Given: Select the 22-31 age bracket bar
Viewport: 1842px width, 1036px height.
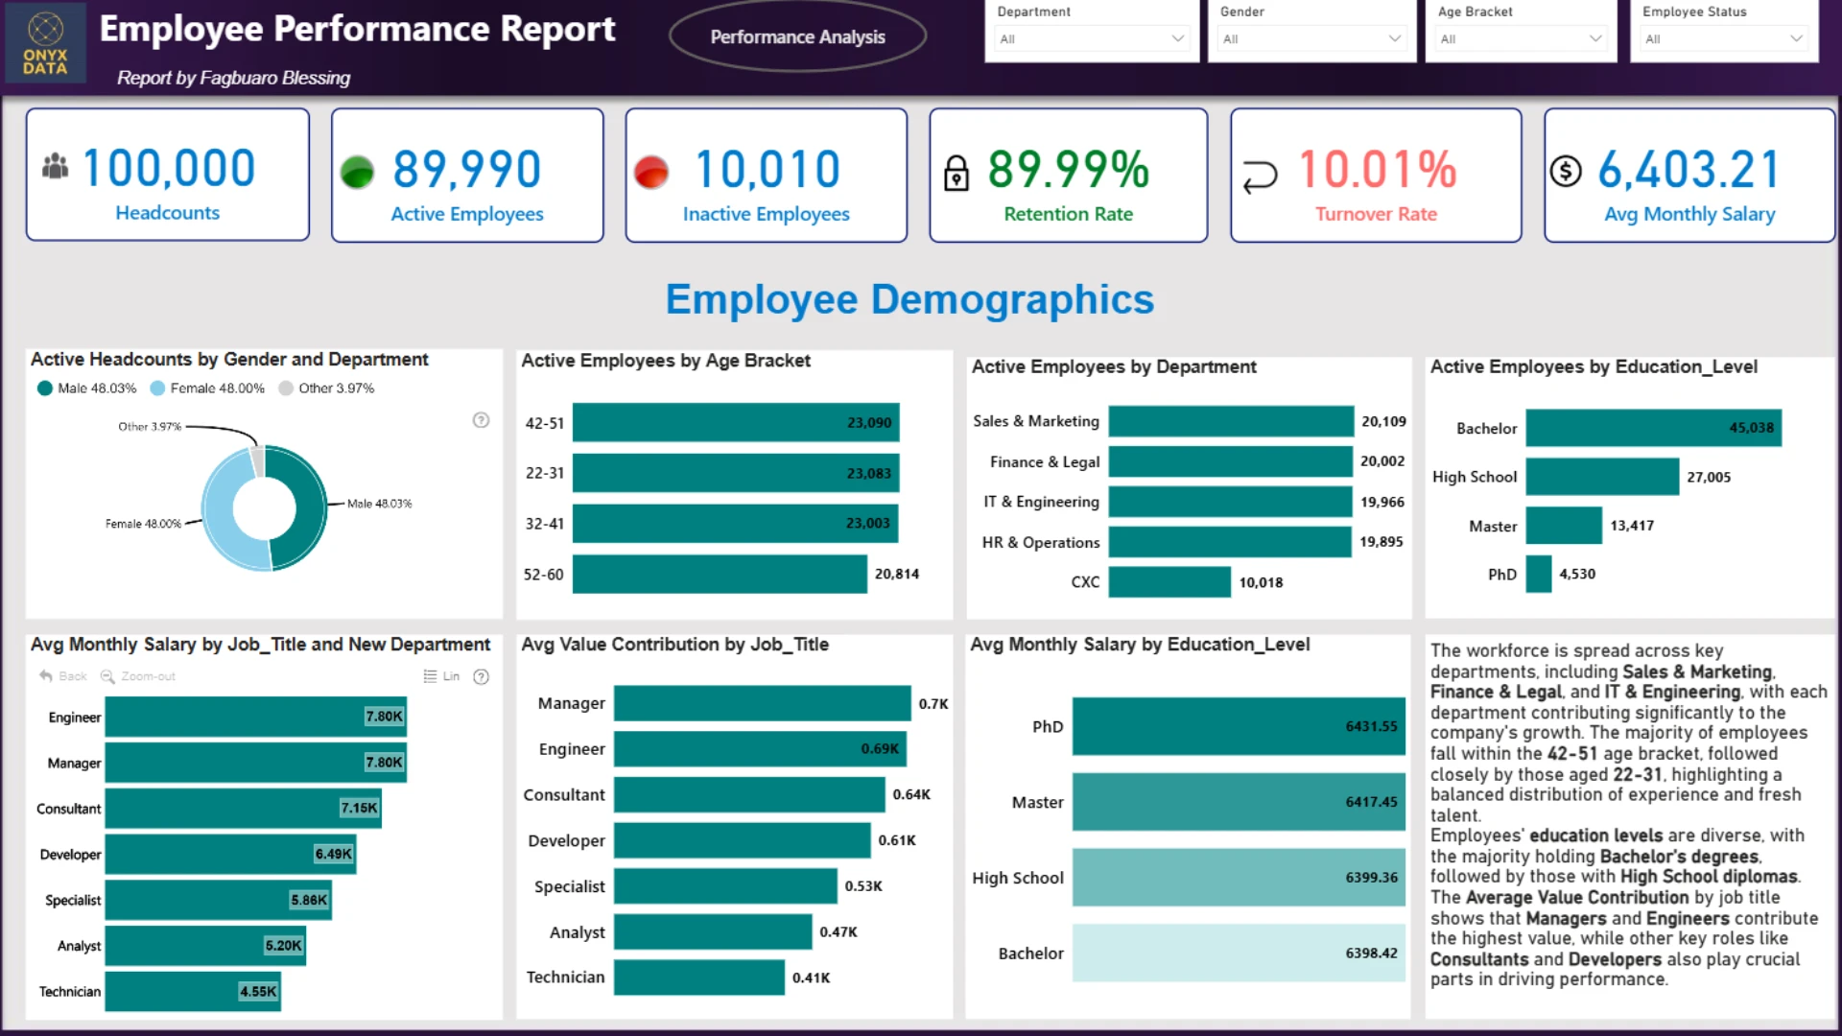Looking at the screenshot, I should tap(736, 473).
